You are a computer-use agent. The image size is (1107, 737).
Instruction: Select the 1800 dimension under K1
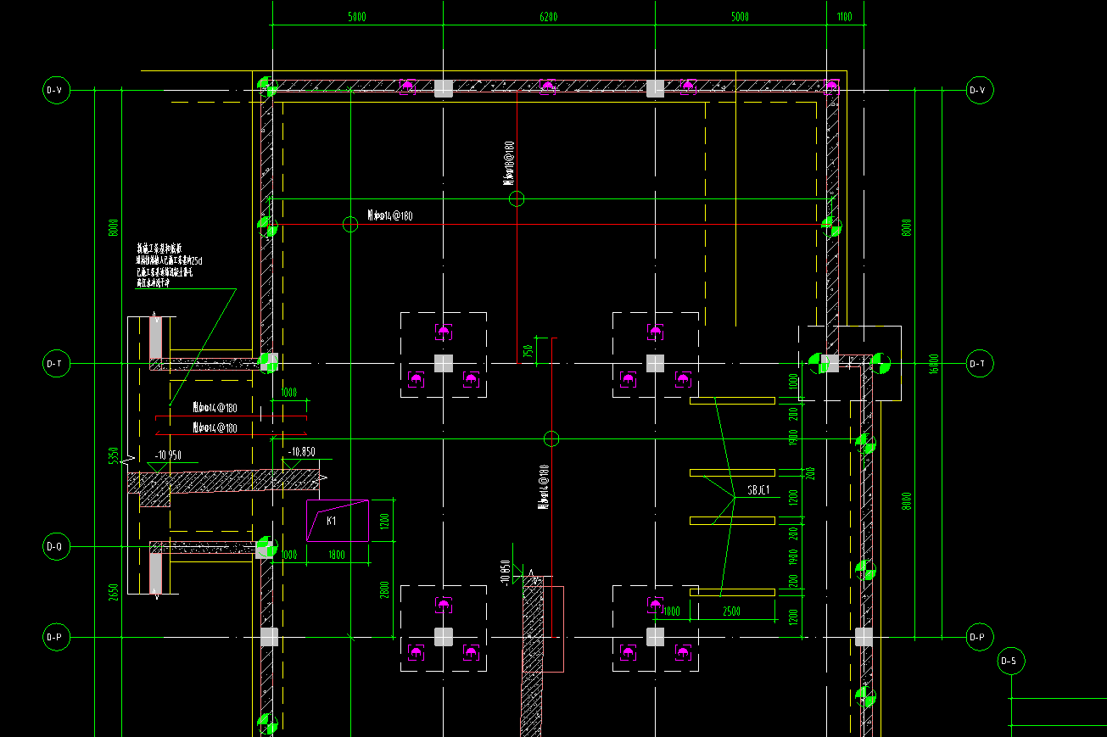click(x=336, y=556)
